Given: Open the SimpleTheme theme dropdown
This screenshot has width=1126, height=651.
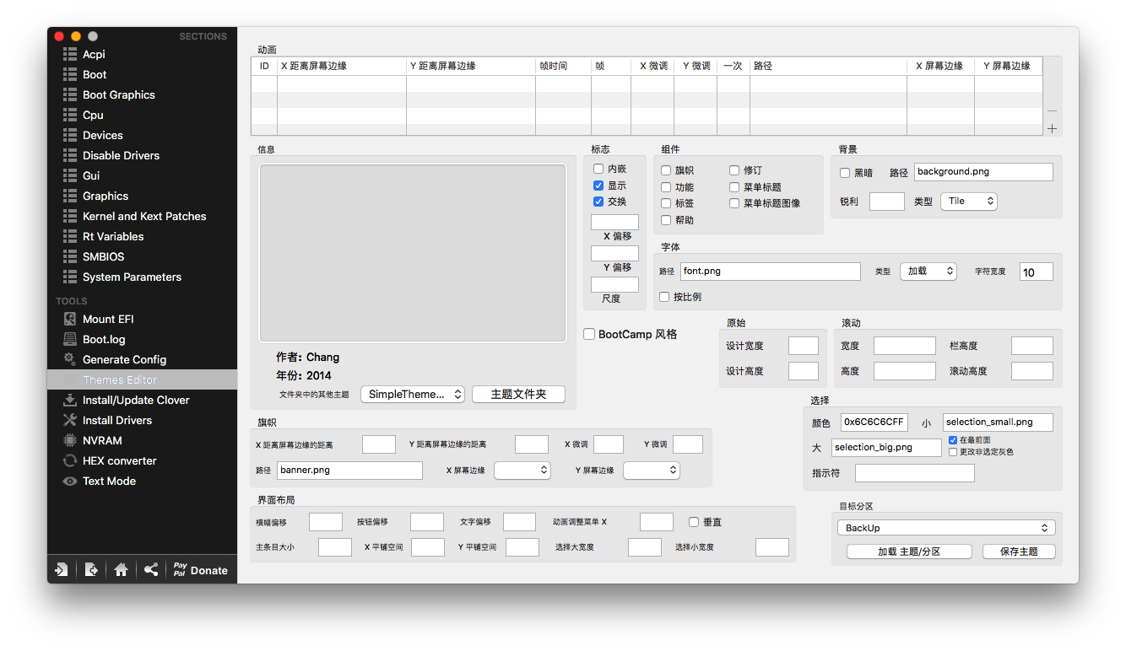Looking at the screenshot, I should coord(413,394).
